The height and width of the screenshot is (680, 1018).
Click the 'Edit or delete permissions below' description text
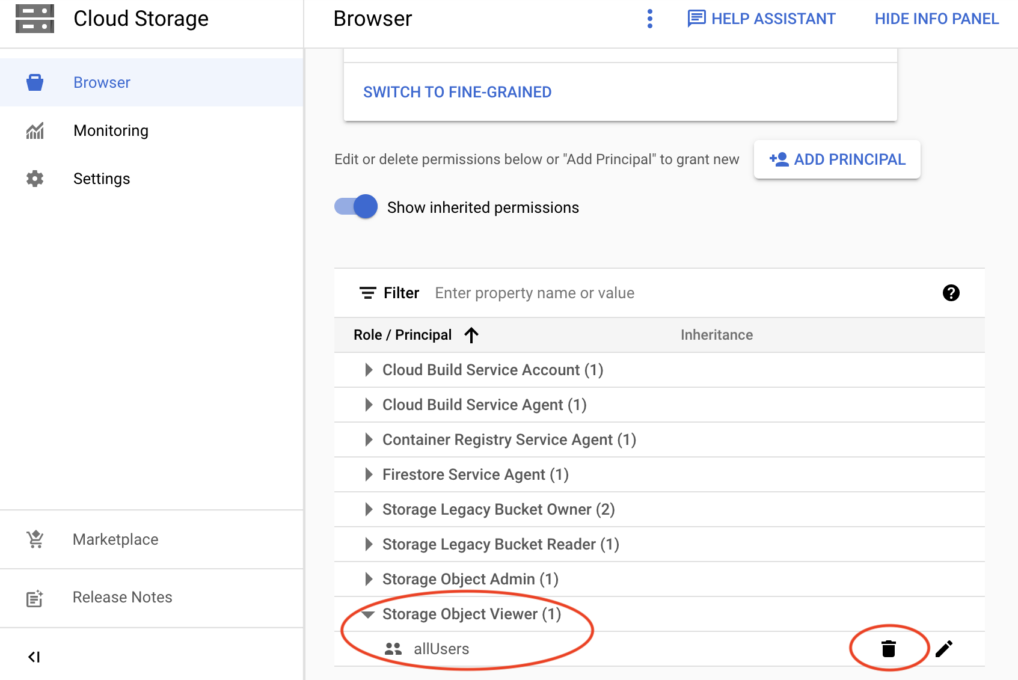(536, 159)
